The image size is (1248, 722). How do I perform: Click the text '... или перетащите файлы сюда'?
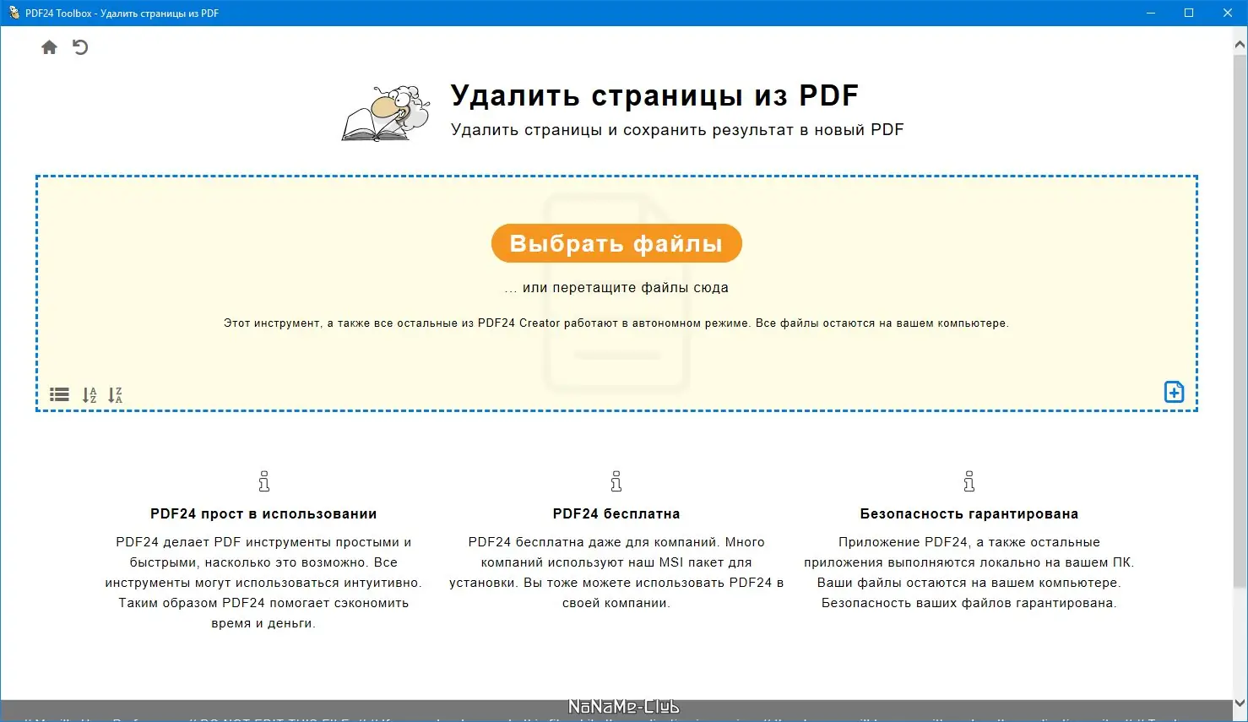click(616, 287)
